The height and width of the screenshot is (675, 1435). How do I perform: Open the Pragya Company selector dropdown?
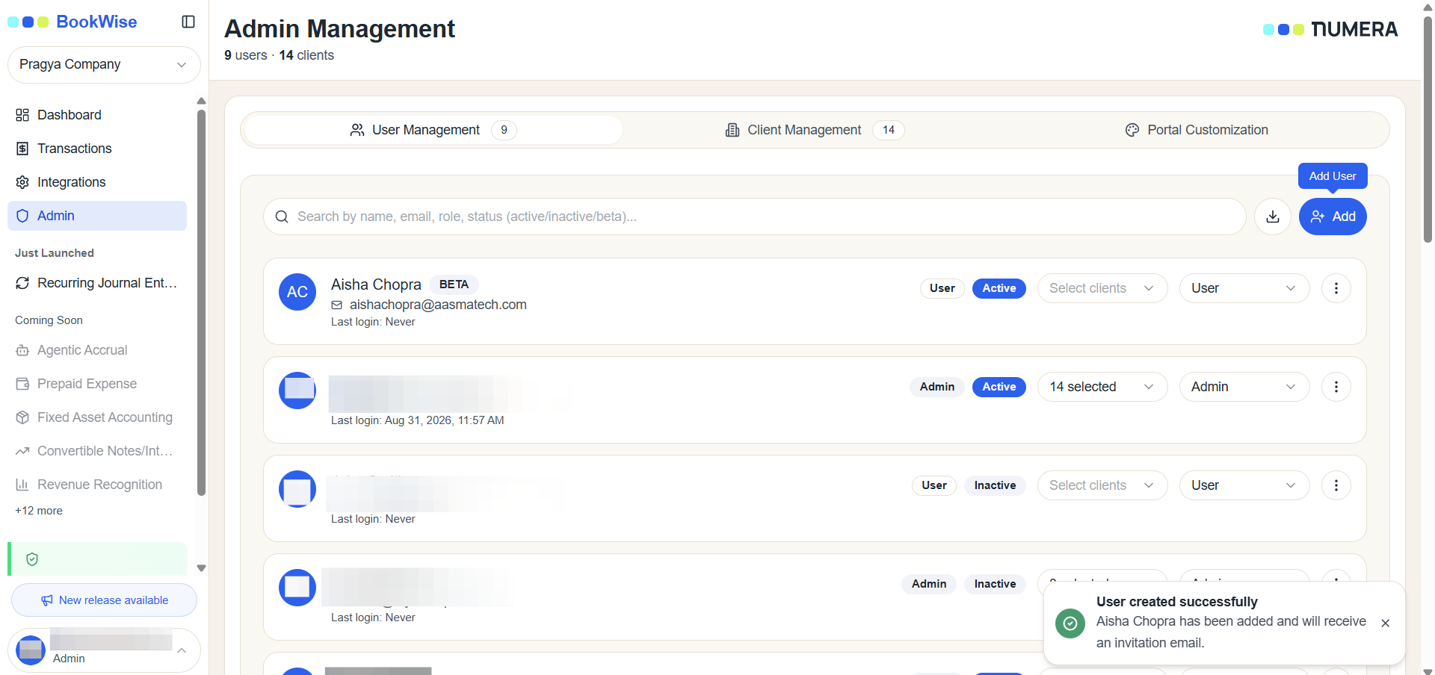(104, 64)
